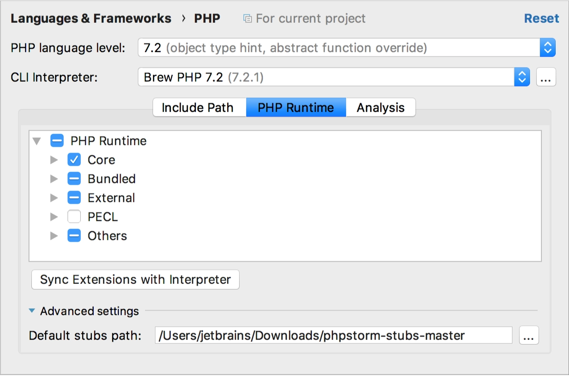
Task: Expand the Bundled node
Action: [54, 179]
